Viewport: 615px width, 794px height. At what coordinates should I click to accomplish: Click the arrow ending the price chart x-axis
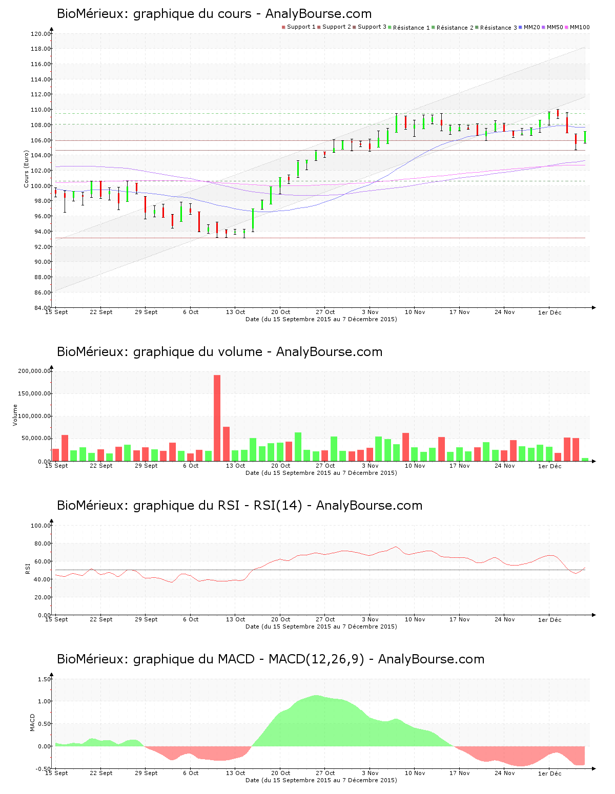pos(593,307)
